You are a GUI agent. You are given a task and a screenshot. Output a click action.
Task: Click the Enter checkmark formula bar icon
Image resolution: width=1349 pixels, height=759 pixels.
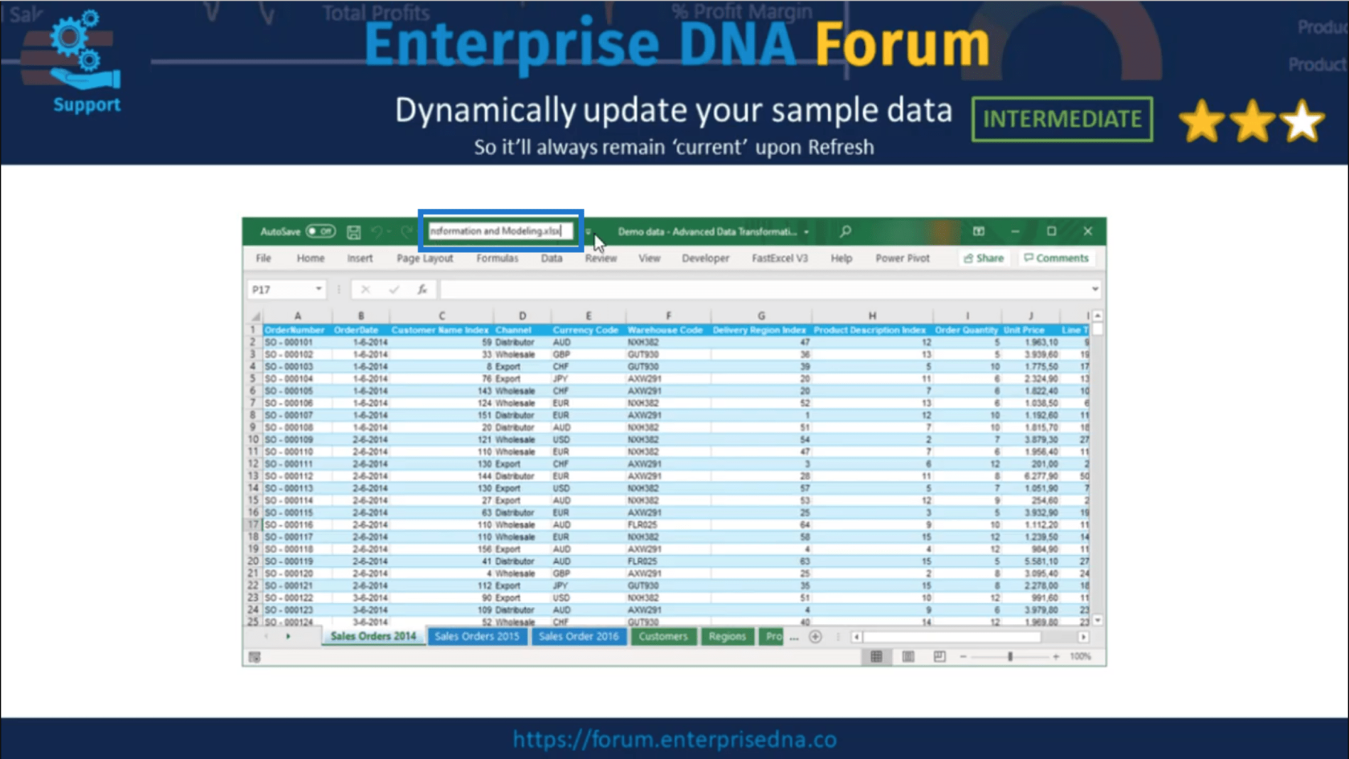click(393, 289)
